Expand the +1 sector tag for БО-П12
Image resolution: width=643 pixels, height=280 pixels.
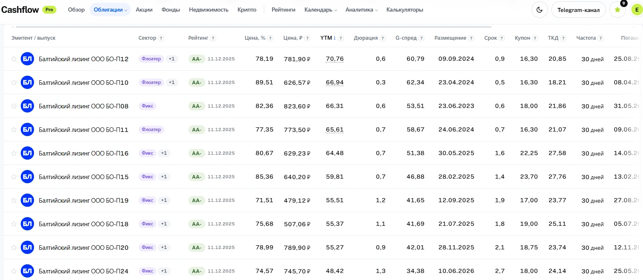172,59
